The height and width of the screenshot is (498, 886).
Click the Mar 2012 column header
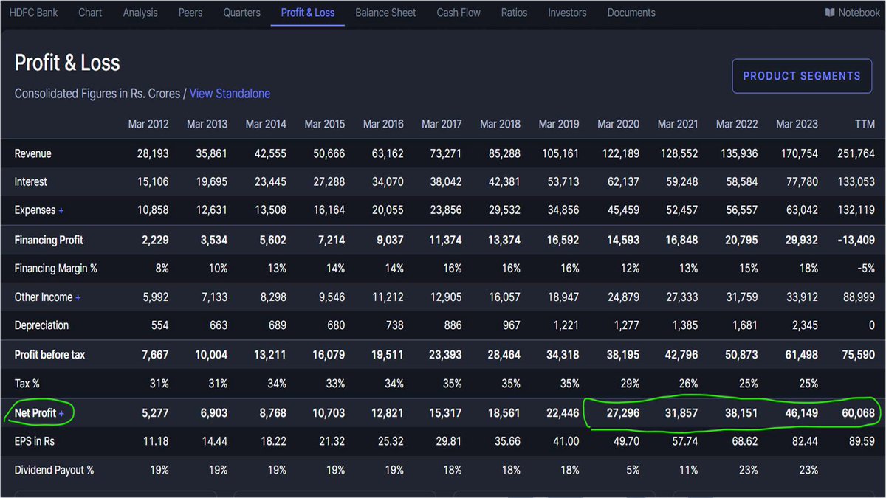[x=148, y=124]
